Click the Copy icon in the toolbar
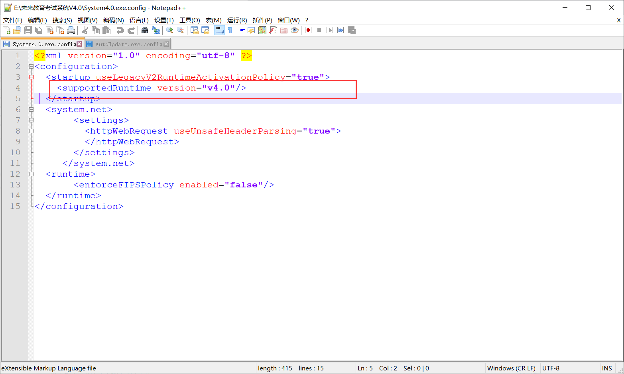 (x=96, y=30)
